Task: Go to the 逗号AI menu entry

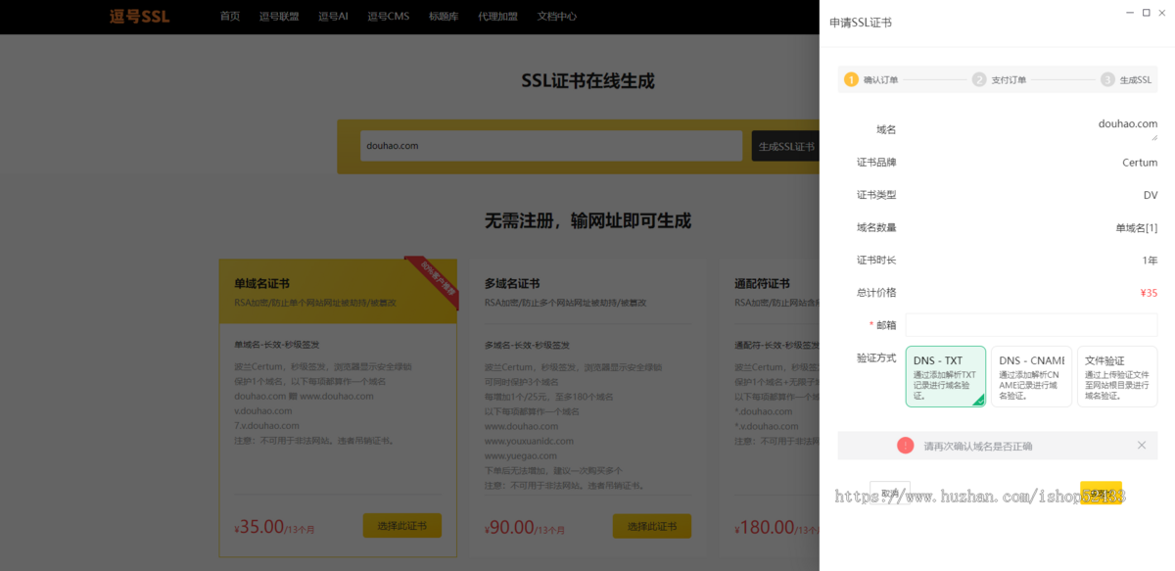Action: [x=333, y=17]
